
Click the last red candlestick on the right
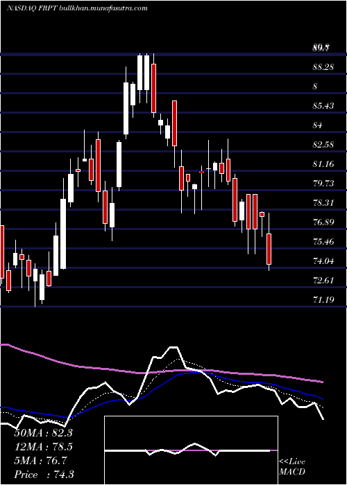pyautogui.click(x=269, y=249)
